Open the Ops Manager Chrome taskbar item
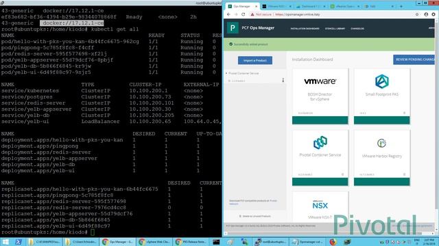Image resolution: width=439 pixels, height=246 pixels. tap(117, 242)
